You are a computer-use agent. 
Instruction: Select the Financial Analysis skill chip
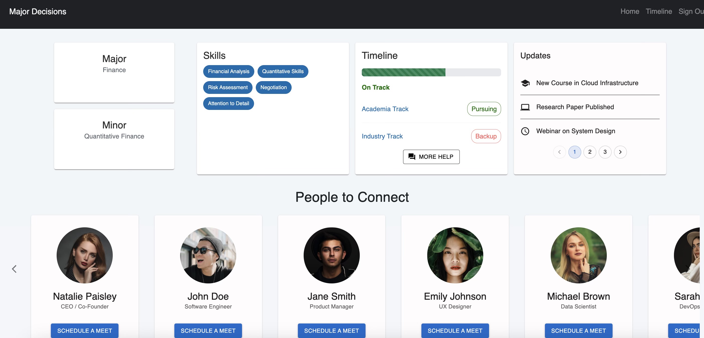228,72
